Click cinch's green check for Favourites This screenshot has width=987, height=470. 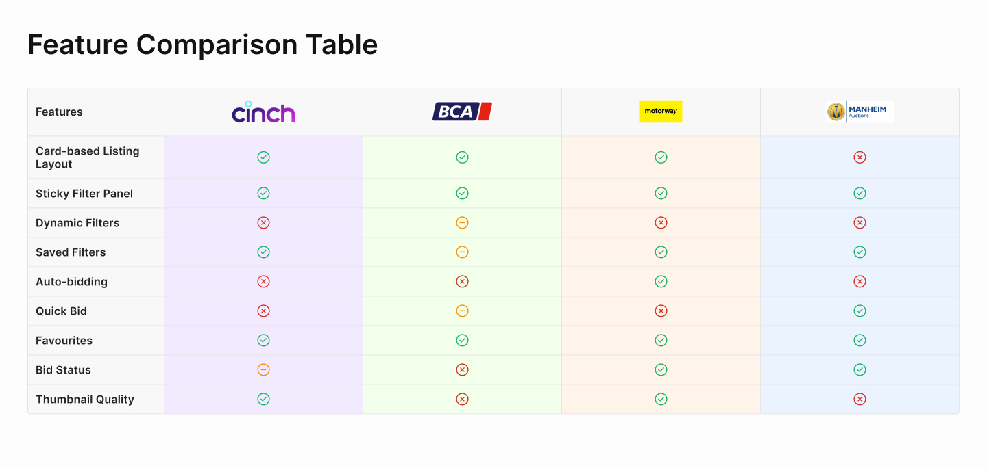tap(263, 341)
